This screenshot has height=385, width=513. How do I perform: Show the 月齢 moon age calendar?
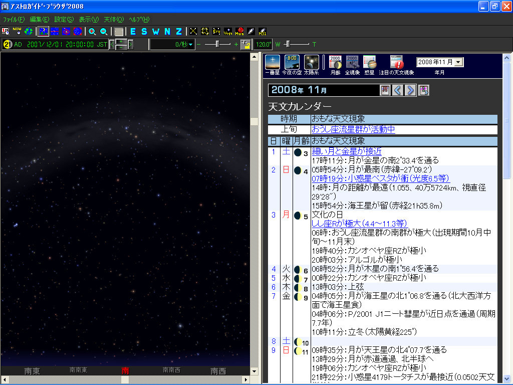(x=335, y=63)
